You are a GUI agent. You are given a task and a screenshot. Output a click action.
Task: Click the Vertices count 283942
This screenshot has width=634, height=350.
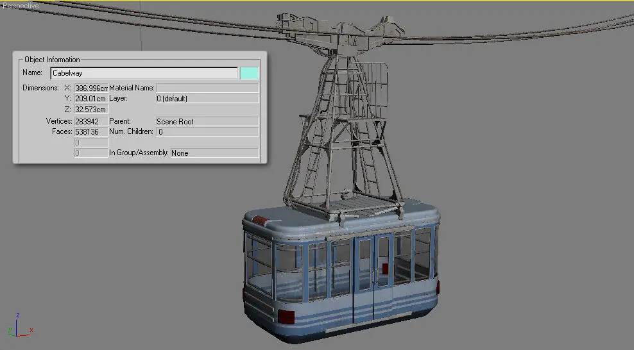tap(91, 121)
